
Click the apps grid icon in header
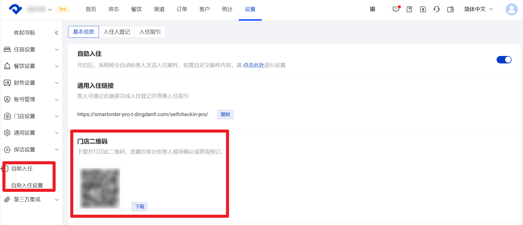[x=372, y=9]
